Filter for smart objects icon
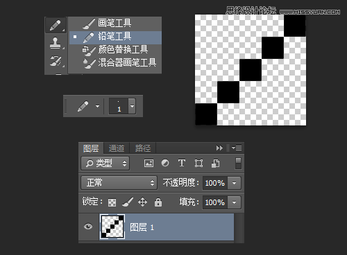This screenshot has width=347, height=255. click(x=216, y=164)
